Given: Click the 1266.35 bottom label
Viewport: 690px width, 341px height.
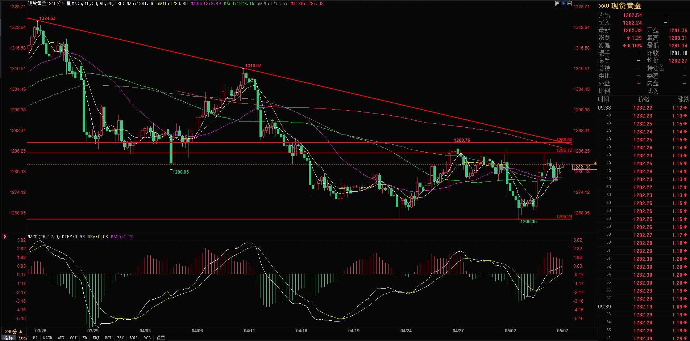Looking at the screenshot, I should (x=528, y=222).
